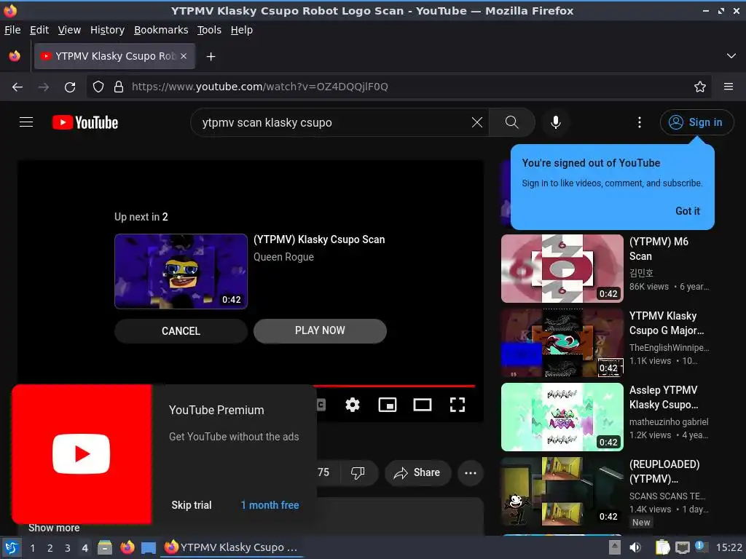Share this video
746x559 pixels.
point(417,472)
